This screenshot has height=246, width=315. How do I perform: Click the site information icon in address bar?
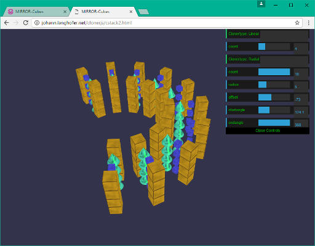pyautogui.click(x=37, y=23)
